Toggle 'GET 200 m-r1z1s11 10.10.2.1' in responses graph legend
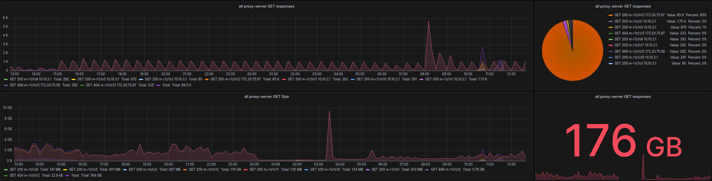The image size is (712, 181). pos(309,79)
